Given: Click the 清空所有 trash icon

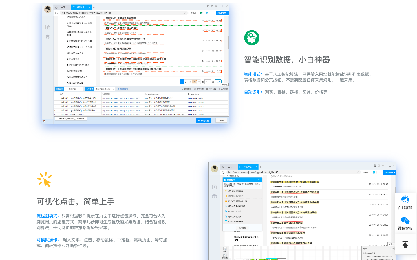Looking at the screenshot, I should (x=195, y=89).
